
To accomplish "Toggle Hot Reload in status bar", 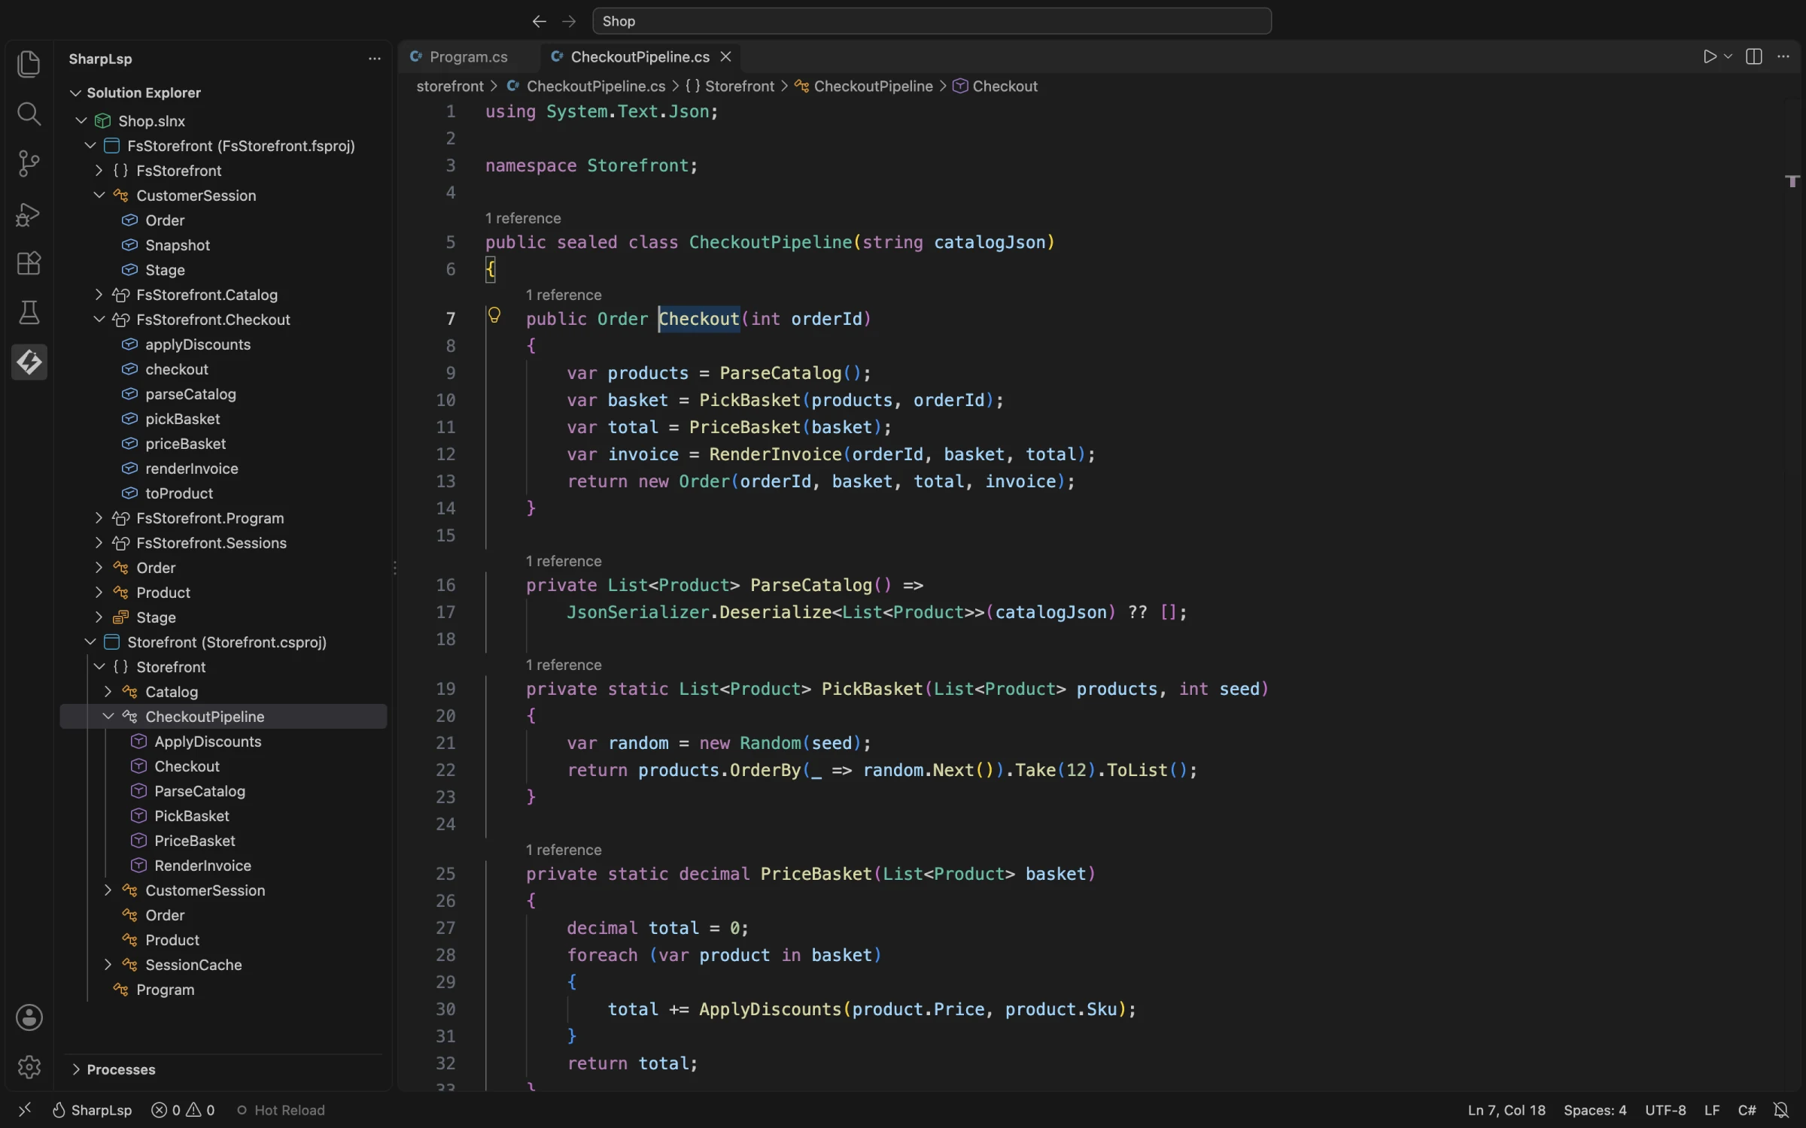I will pyautogui.click(x=281, y=1110).
